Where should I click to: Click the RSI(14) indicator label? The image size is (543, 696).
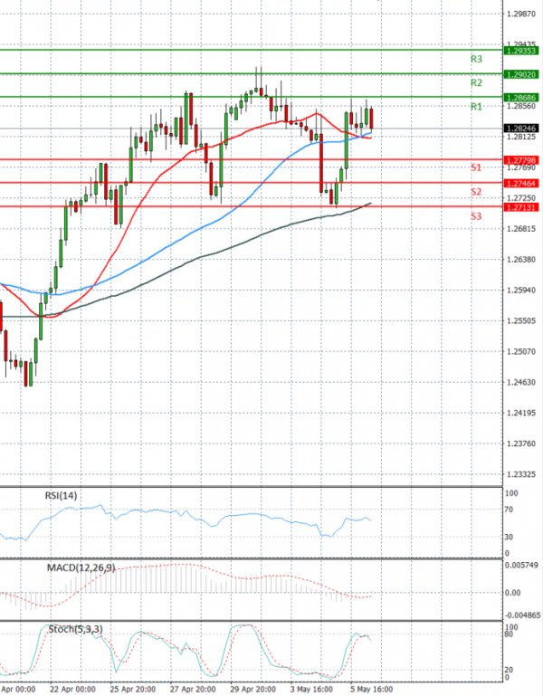61,496
